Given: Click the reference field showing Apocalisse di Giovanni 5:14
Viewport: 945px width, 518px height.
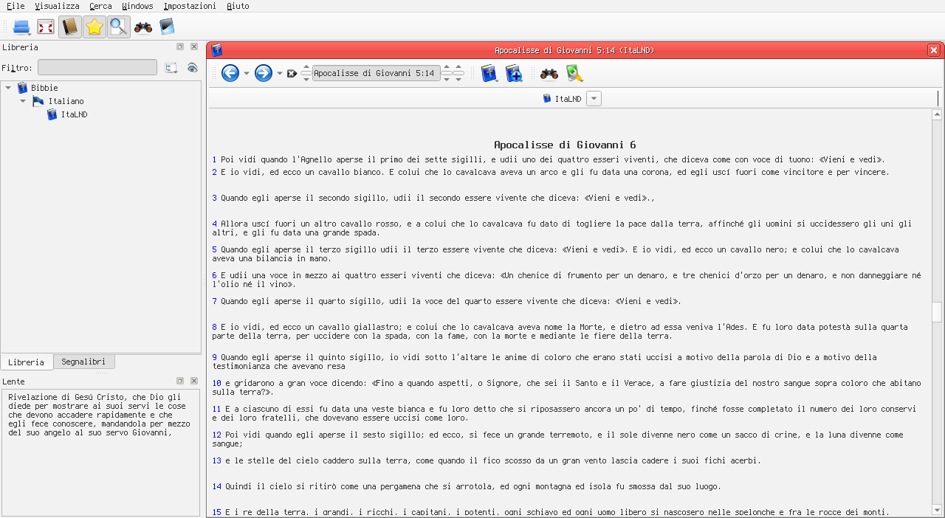Looking at the screenshot, I should 376,73.
